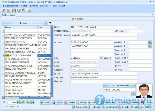Click the filter funnel icon in grid
Screen dimensions: 155x111
pos(3,31)
